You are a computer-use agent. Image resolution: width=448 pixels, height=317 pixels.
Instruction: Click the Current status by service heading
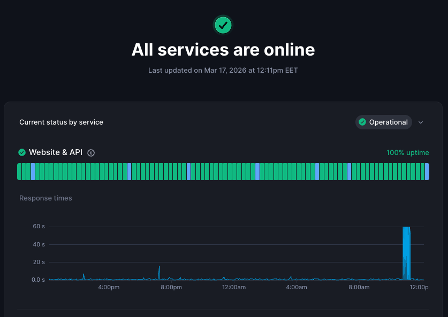pos(61,122)
